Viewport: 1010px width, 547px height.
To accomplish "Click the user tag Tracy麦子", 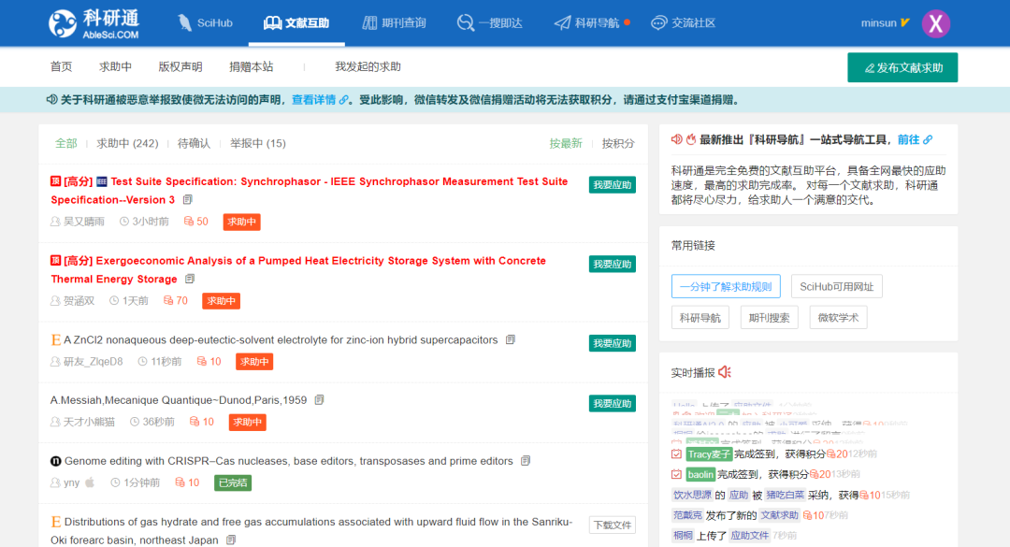I will click(709, 454).
